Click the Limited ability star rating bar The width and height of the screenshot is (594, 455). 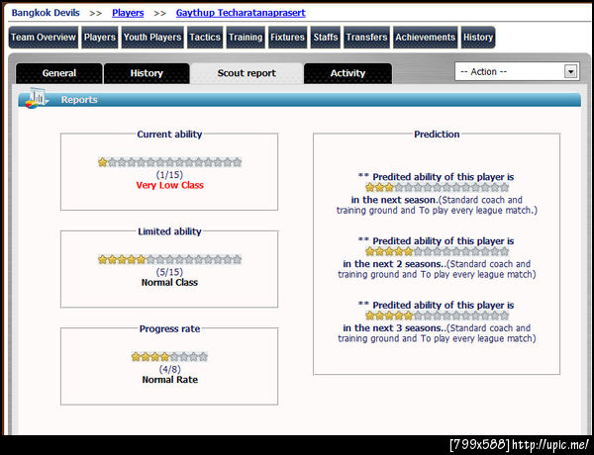point(169,260)
